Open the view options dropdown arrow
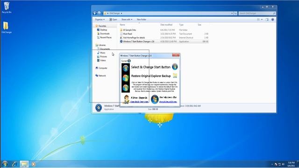The height and width of the screenshot is (168, 299). (262, 20)
